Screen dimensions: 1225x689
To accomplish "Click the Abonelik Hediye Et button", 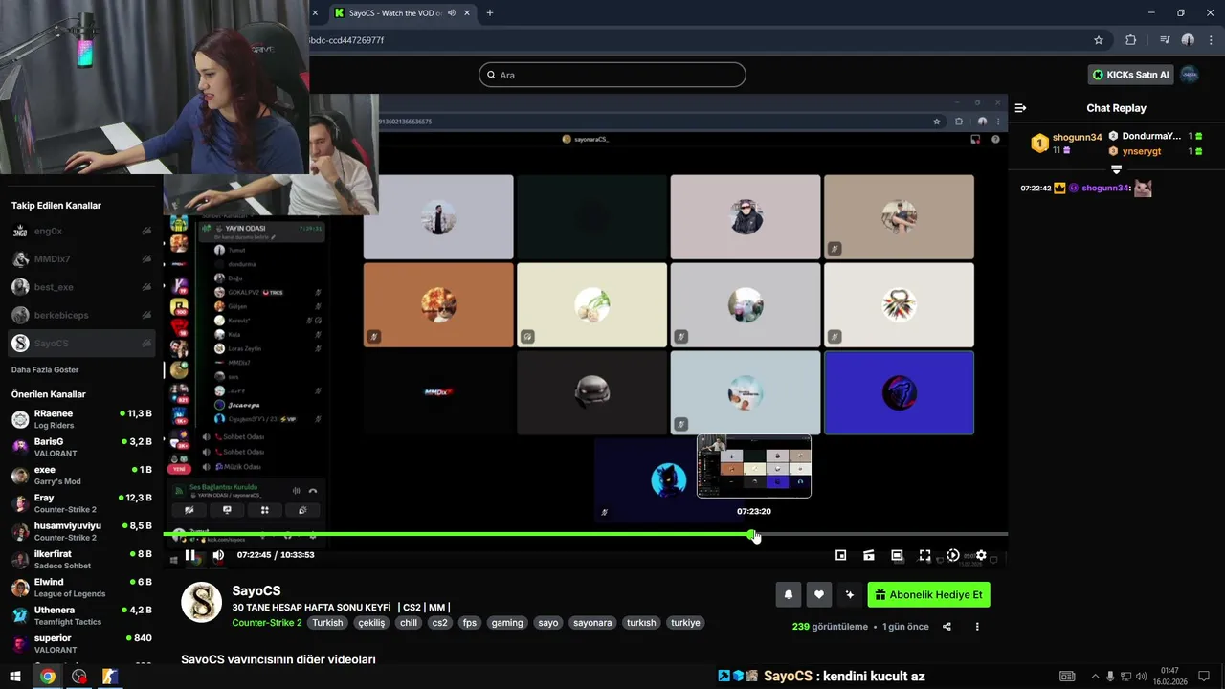I will pos(928,594).
